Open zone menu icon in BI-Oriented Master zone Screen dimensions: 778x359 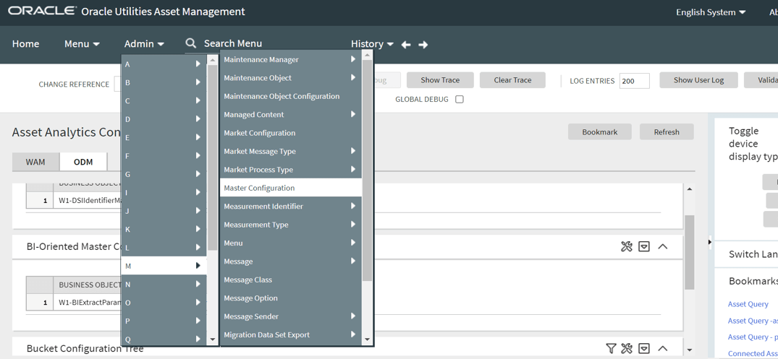click(x=644, y=246)
